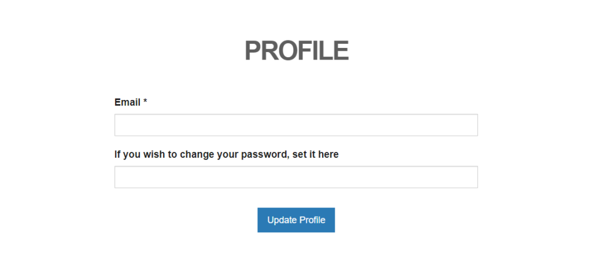The height and width of the screenshot is (268, 592).
Task: Click the password change instruction label
Action: coord(227,154)
